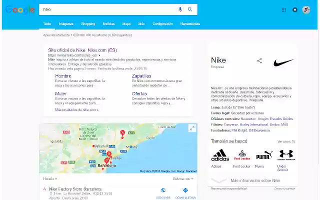Open Puma logo suggestion

pos(264,155)
